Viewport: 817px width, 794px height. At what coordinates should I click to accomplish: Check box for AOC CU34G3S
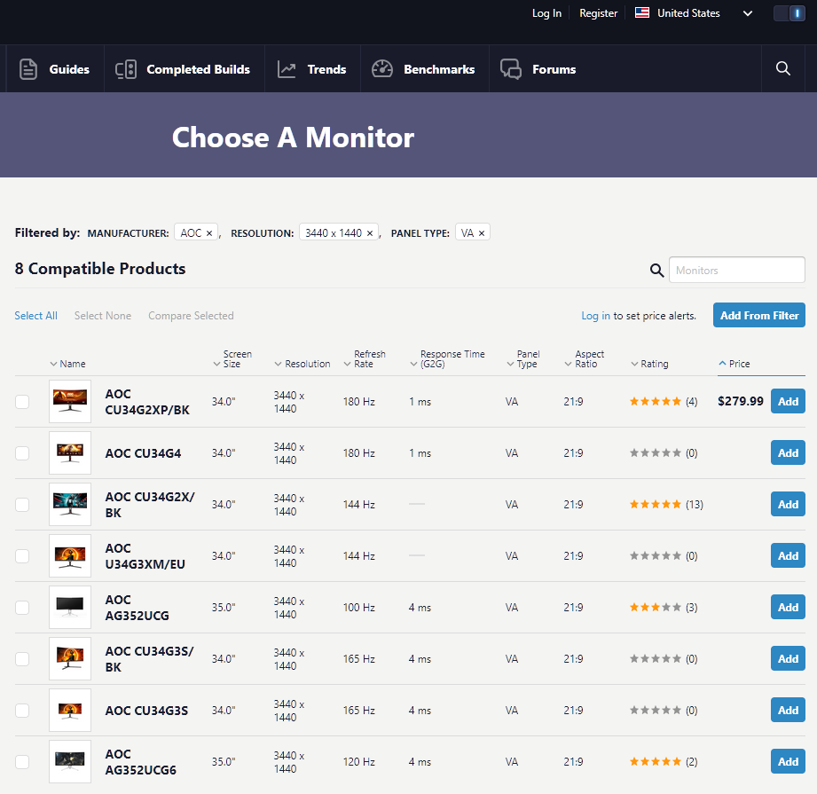pyautogui.click(x=22, y=711)
